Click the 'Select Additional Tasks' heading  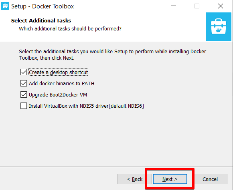point(41,21)
